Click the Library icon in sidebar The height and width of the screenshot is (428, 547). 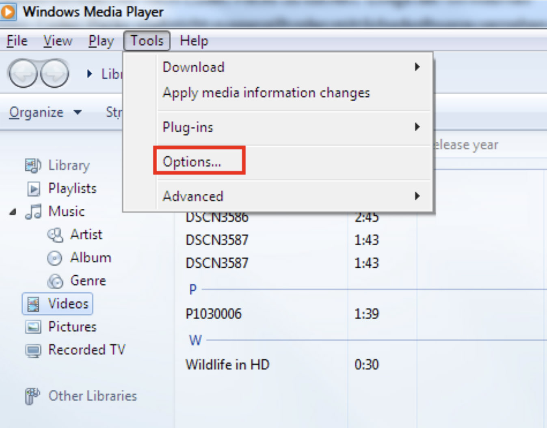[33, 165]
